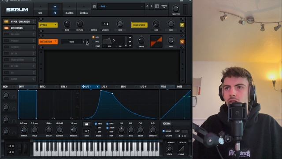Toggle the Hyper/Dimension module power button
The height and width of the screenshot is (159, 282).
click(182, 25)
